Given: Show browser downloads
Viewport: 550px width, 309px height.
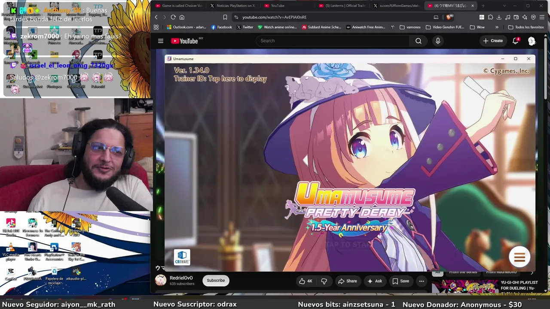Looking at the screenshot, I should coord(499,17).
